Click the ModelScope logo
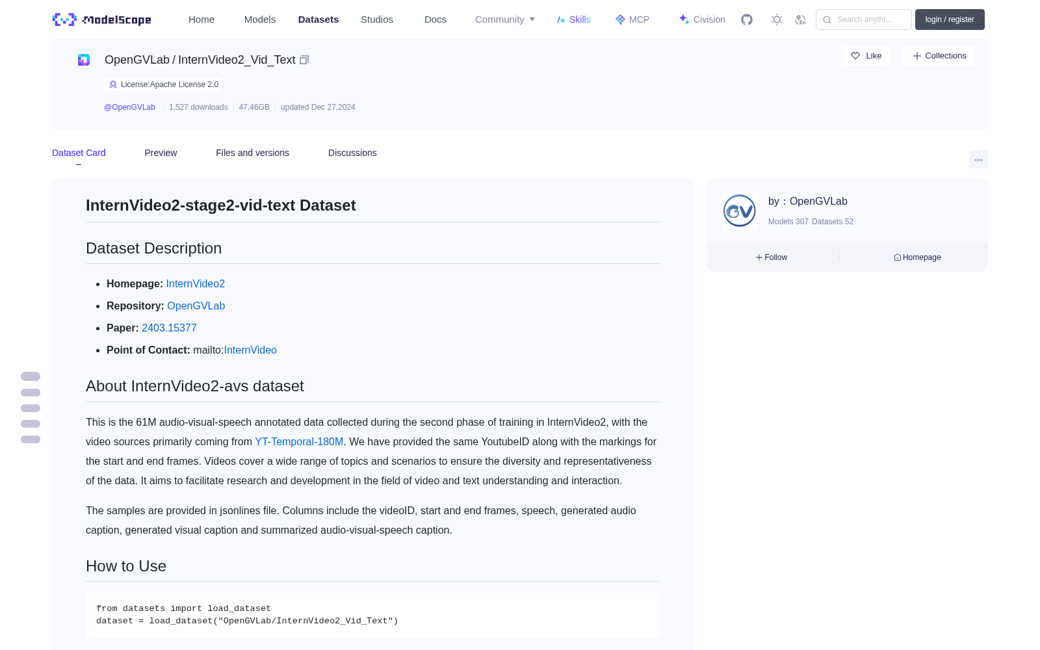Image resolution: width=1040 pixels, height=650 pixels. (x=102, y=19)
